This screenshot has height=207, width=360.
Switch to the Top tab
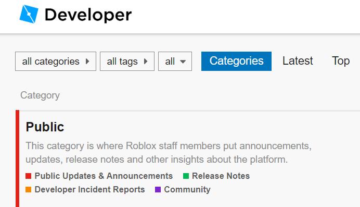point(341,61)
